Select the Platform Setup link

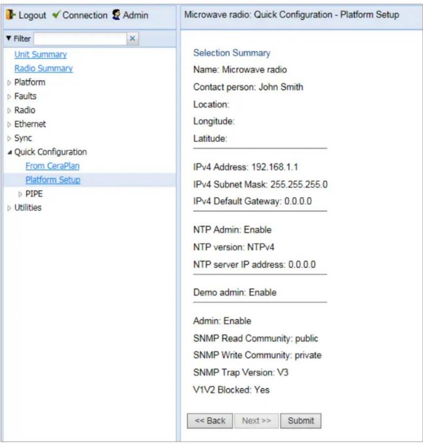[x=53, y=180]
